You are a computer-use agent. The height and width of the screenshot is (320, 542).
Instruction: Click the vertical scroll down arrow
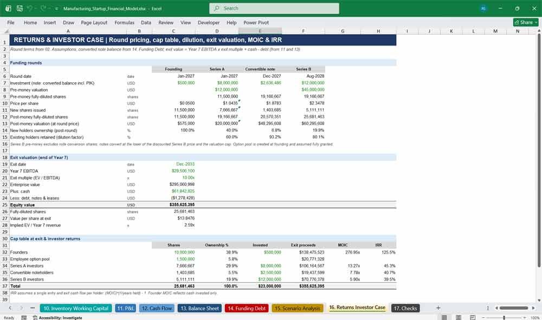click(539, 301)
